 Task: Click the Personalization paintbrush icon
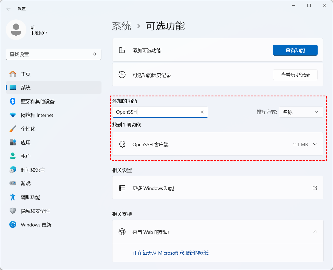coord(13,129)
